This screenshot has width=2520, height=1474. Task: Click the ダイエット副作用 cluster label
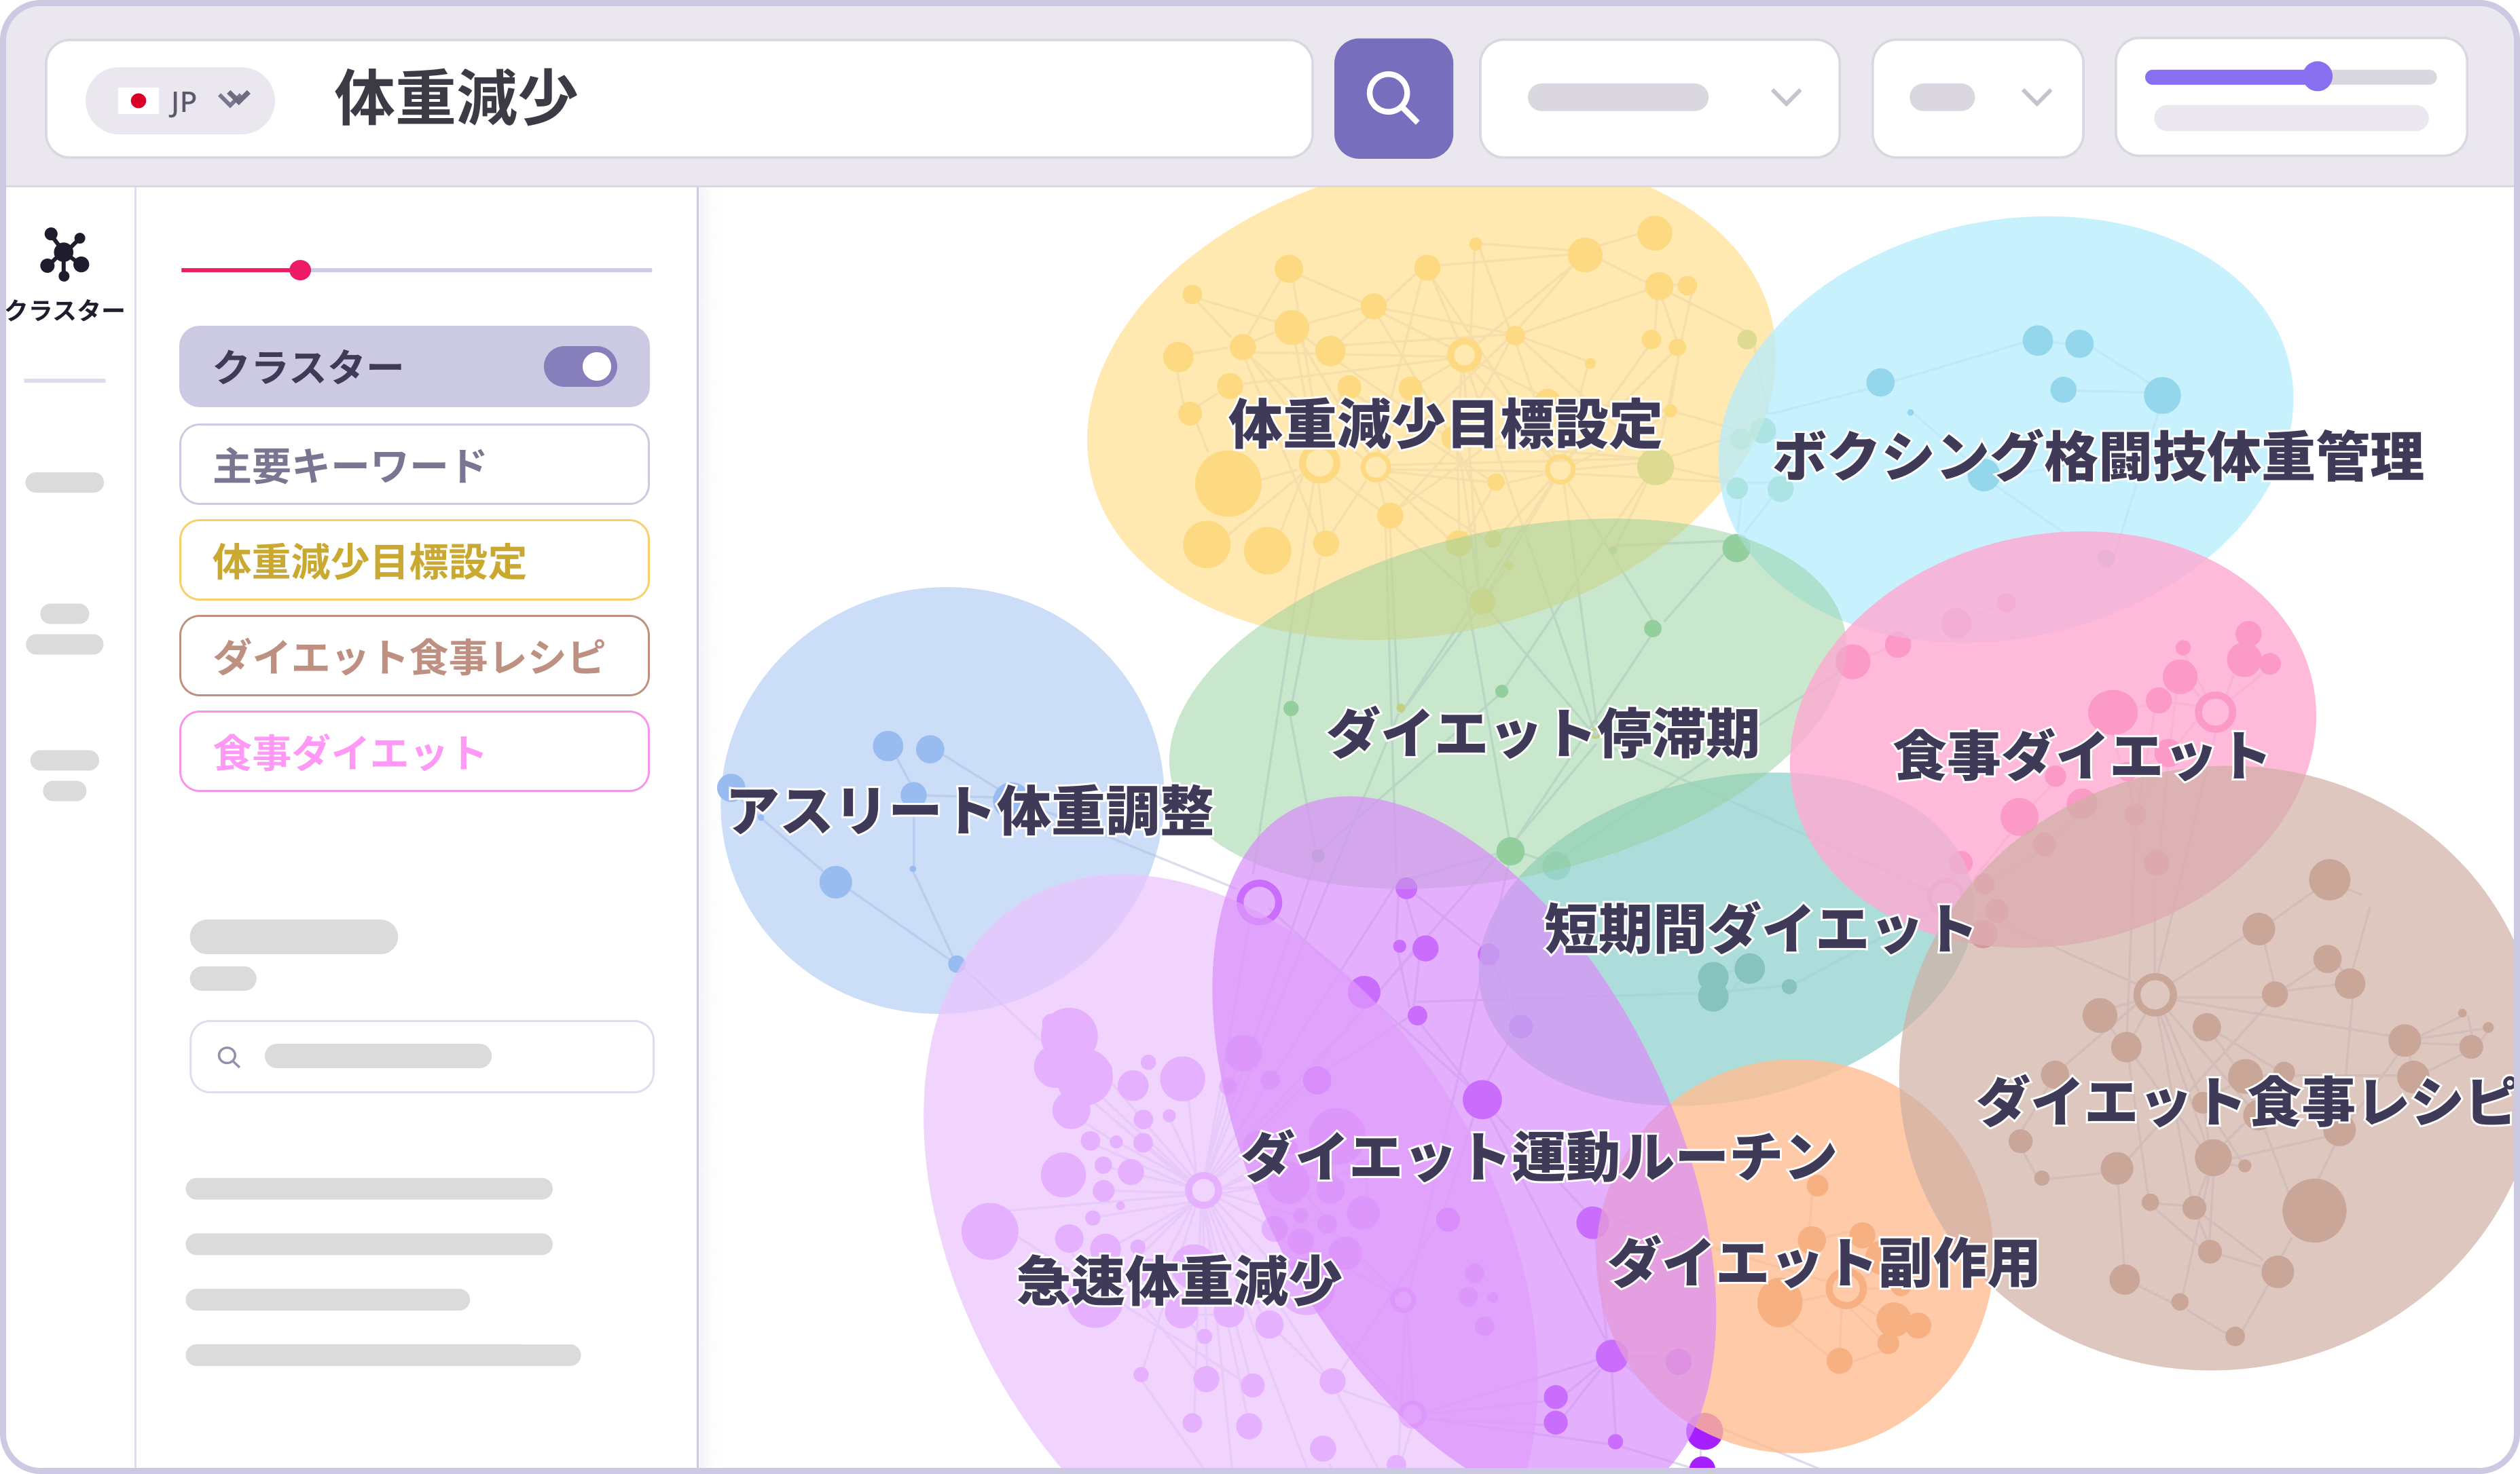click(x=1822, y=1263)
